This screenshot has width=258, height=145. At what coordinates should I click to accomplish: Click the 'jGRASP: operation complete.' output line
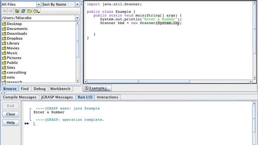point(70,120)
